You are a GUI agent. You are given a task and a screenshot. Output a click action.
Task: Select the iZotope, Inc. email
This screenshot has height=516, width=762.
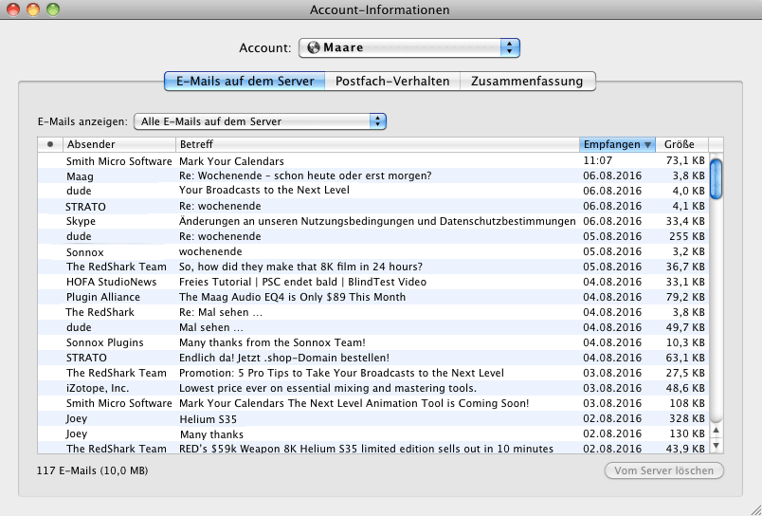click(373, 388)
